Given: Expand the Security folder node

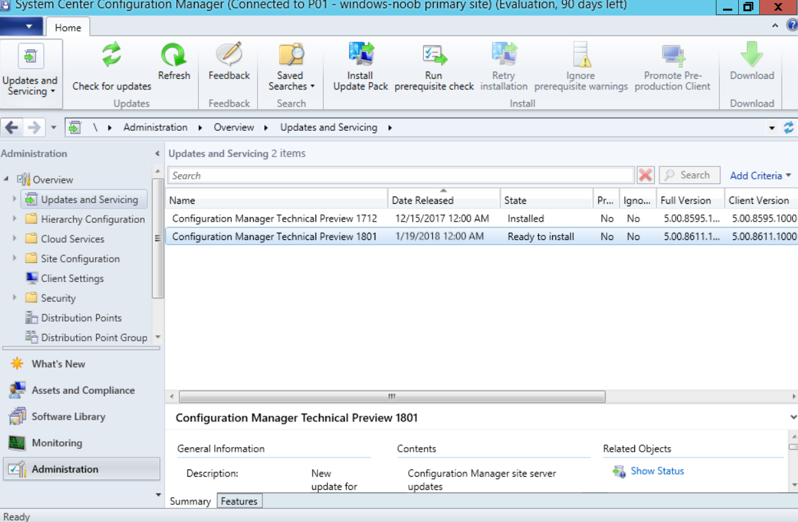Looking at the screenshot, I should [15, 298].
